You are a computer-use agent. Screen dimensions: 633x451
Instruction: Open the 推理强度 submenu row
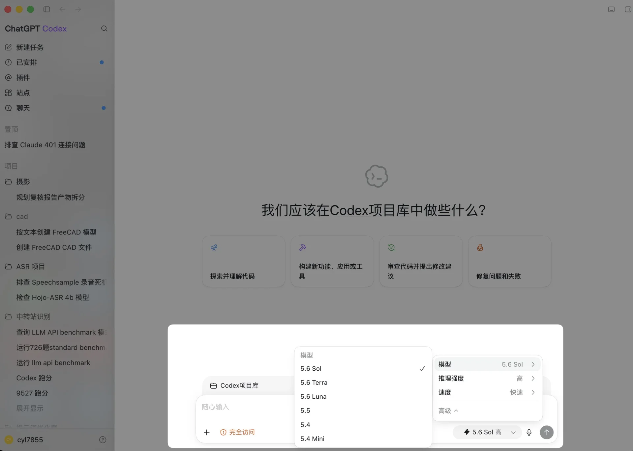click(x=487, y=379)
